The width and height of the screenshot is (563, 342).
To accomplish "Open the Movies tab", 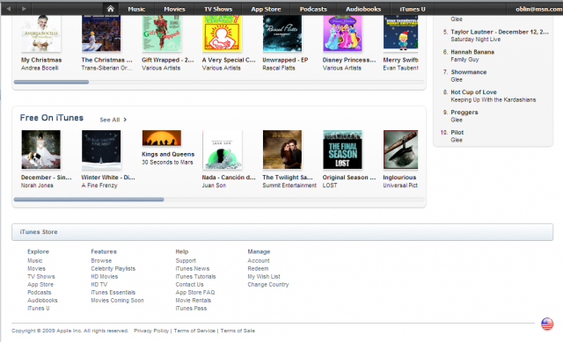I will 174,9.
